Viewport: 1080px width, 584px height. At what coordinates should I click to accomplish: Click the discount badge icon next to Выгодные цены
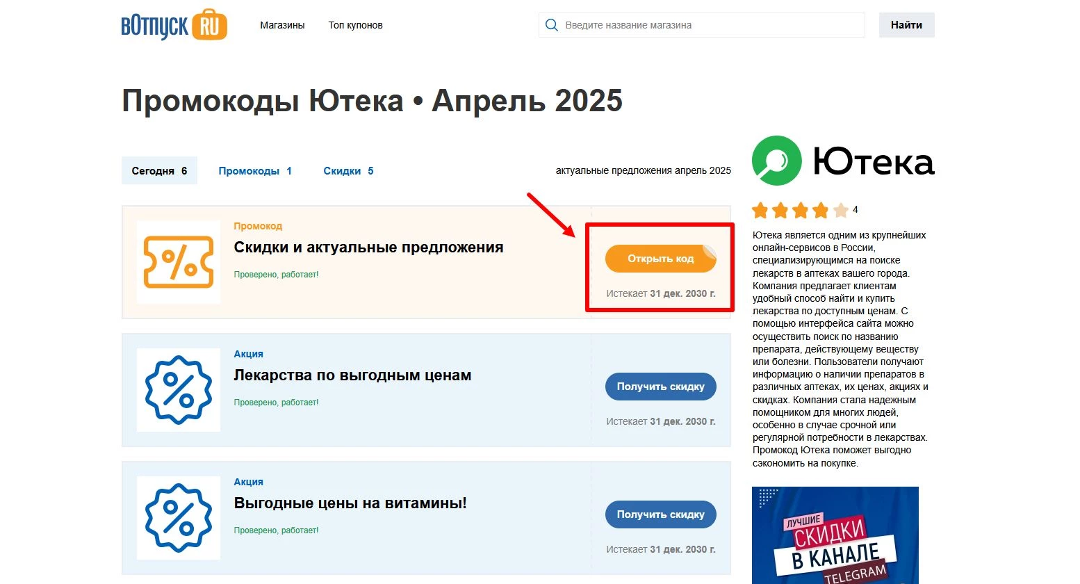click(178, 518)
